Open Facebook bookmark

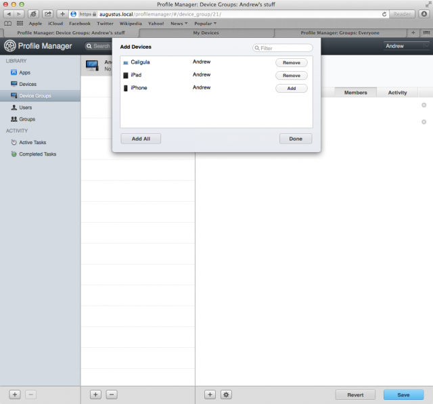(x=80, y=24)
